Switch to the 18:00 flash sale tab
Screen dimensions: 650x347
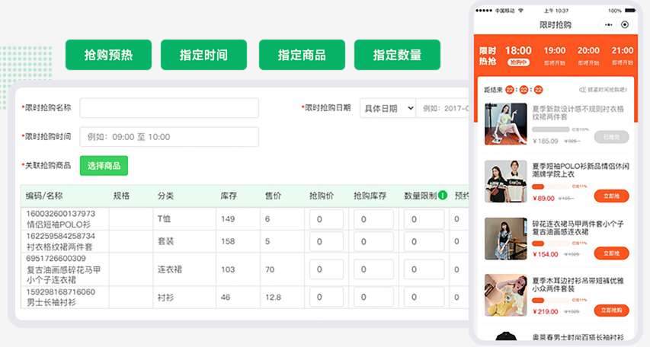click(x=518, y=55)
